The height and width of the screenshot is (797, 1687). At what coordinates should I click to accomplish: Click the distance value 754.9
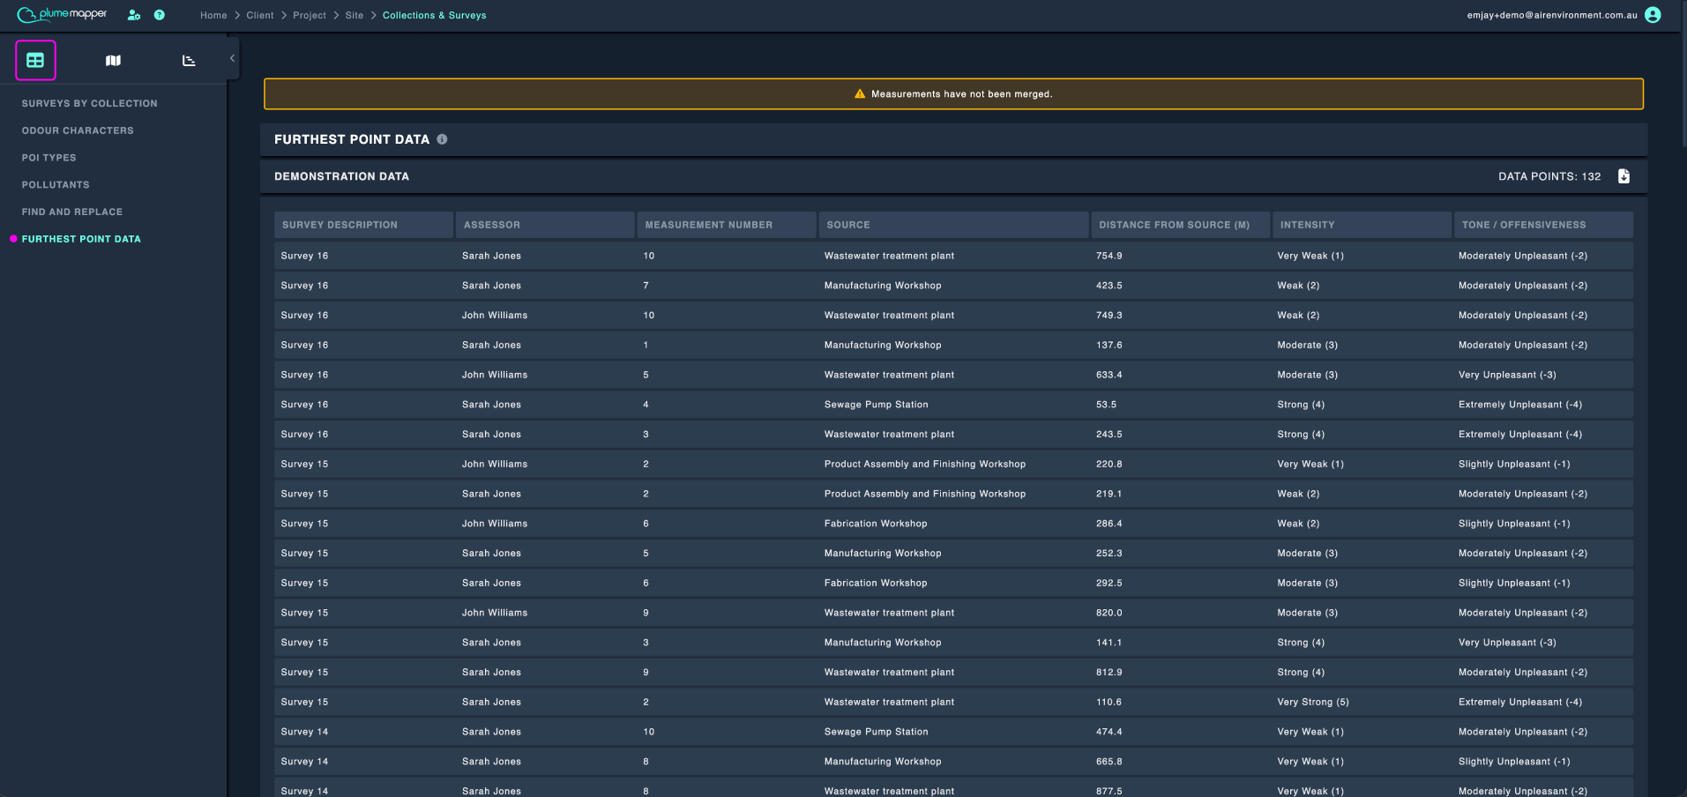1109,256
